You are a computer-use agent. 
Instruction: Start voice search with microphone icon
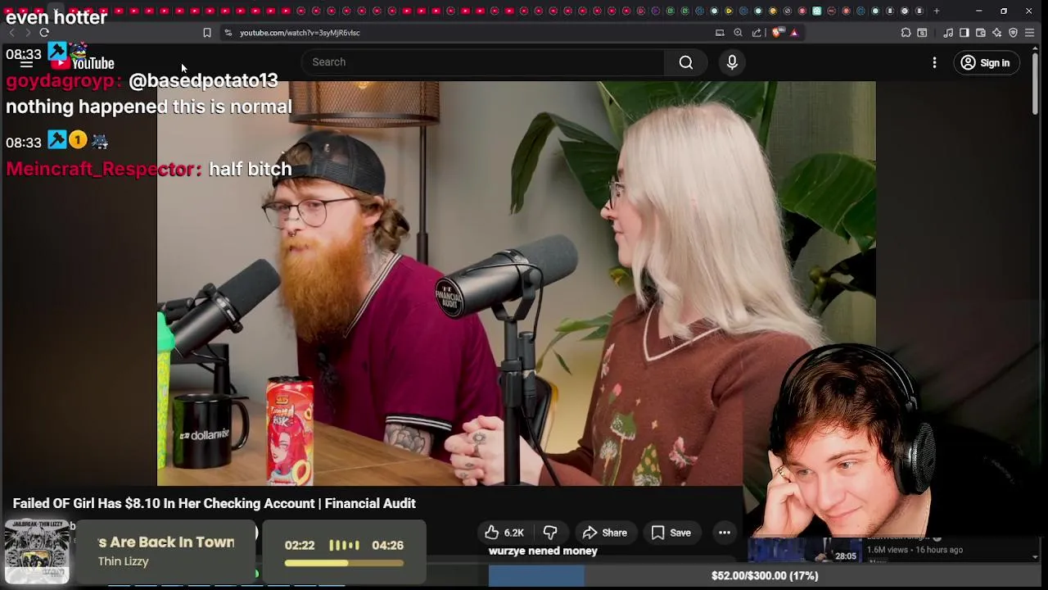[x=732, y=62]
